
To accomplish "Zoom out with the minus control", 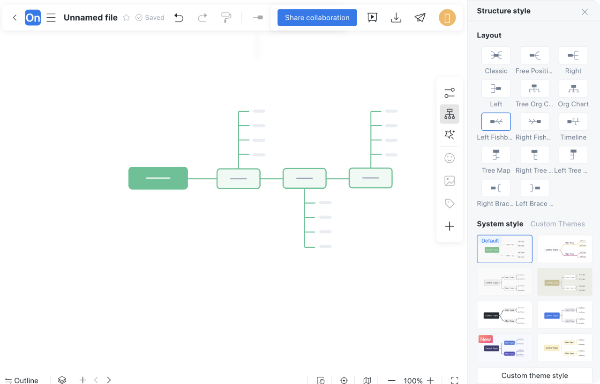I will click(x=392, y=380).
